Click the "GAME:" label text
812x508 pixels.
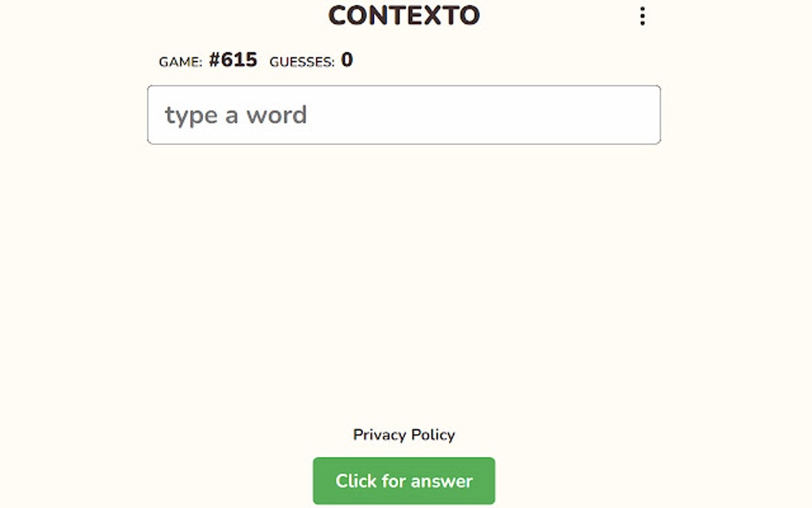(181, 62)
